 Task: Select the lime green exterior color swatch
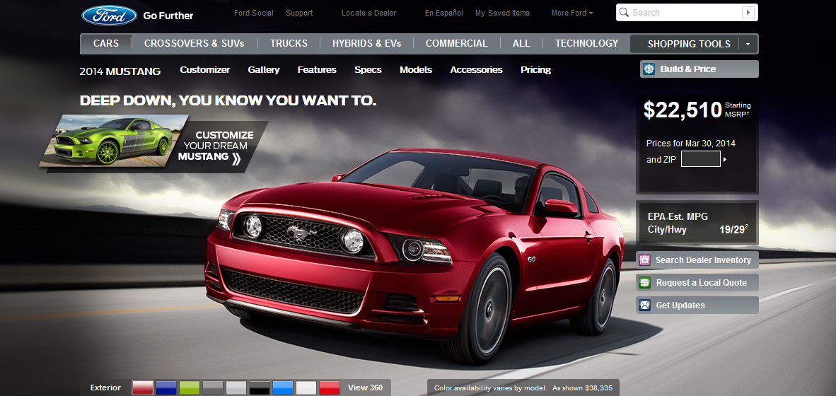click(190, 388)
